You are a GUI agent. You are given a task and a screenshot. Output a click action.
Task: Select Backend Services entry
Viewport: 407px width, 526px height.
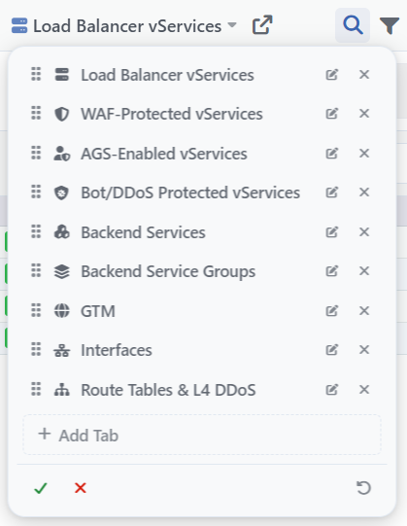143,232
